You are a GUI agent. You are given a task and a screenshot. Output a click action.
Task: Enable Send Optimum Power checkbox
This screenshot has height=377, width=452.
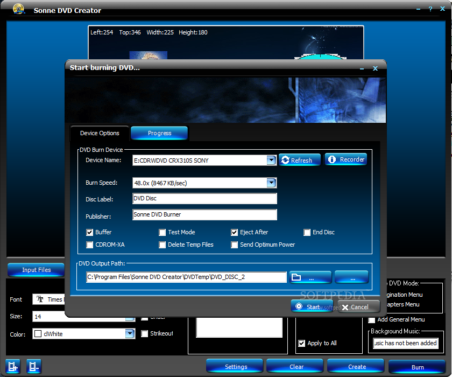coord(235,245)
